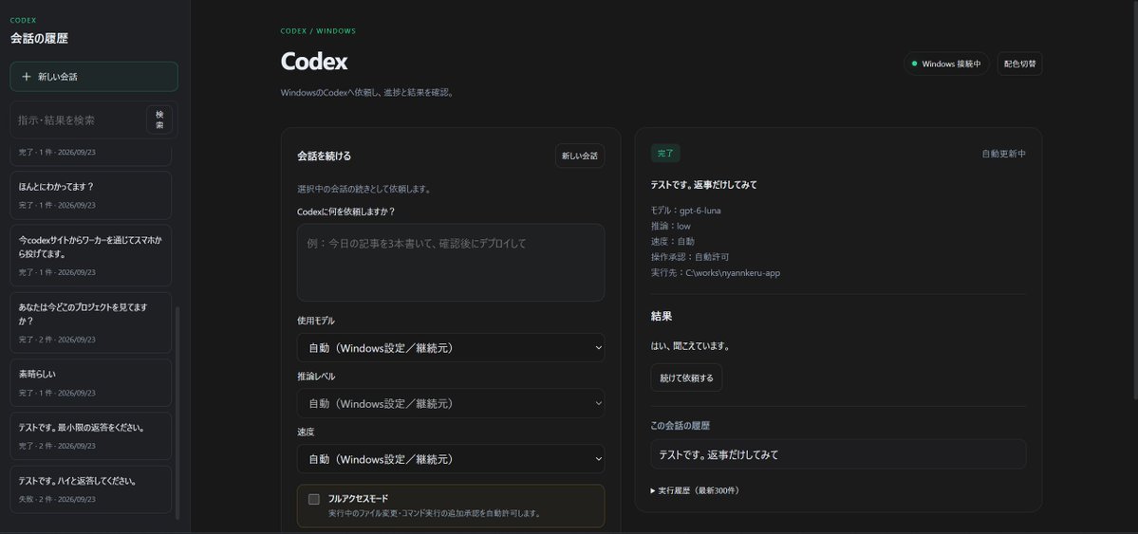Click the page vertical scrollbar at right edge
The width and height of the screenshot is (1138, 534).
pos(1134,199)
